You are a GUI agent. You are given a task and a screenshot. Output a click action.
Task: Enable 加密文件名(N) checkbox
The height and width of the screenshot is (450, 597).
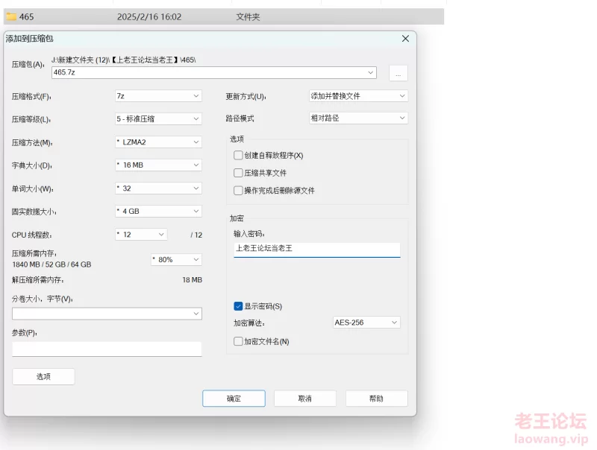coord(238,341)
